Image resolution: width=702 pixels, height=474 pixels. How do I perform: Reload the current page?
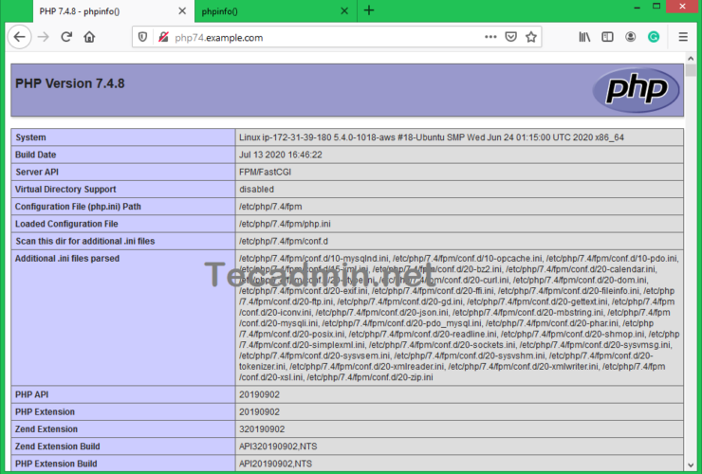point(66,37)
